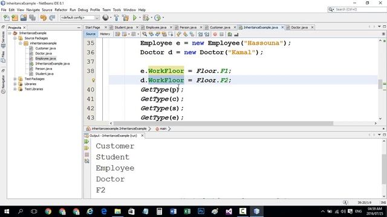Screen dimensions: 387x217
Task: Select InheritanceExample.java in Projects tree
Action: pos(53,63)
